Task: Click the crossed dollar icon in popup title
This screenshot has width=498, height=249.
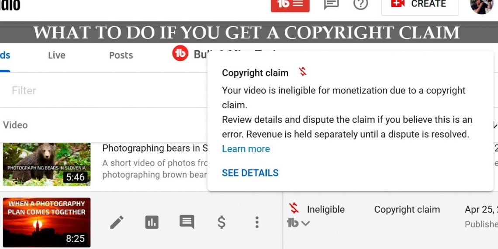Action: click(303, 72)
